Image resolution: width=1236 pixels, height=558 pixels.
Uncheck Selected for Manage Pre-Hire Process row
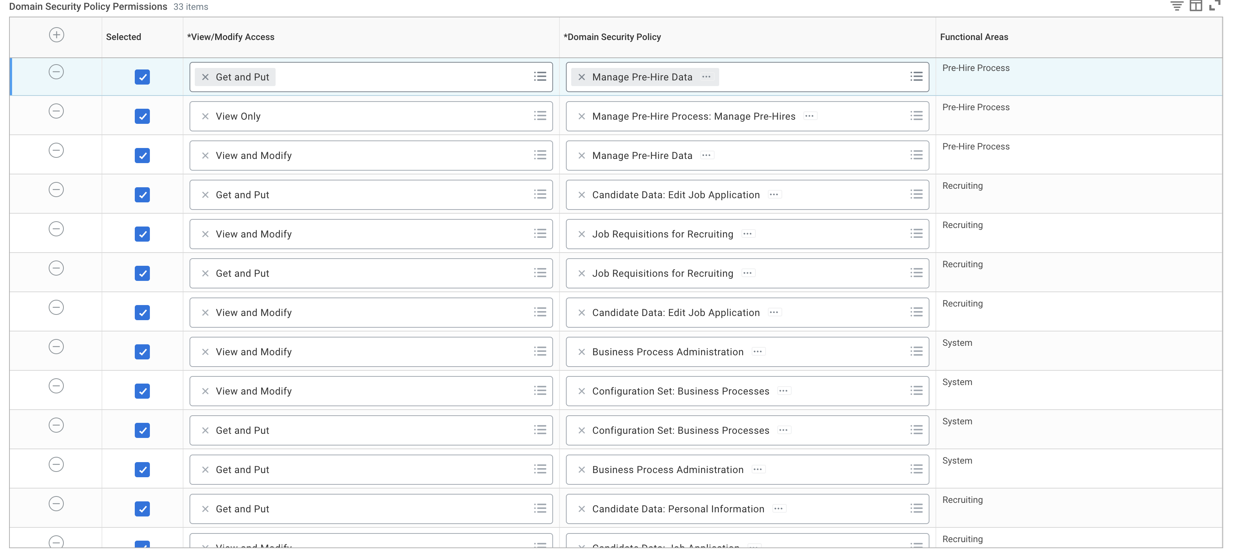(142, 116)
